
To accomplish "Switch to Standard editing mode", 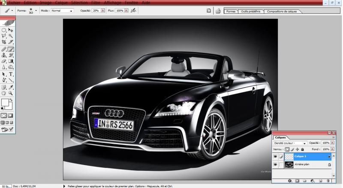I will (4, 115).
